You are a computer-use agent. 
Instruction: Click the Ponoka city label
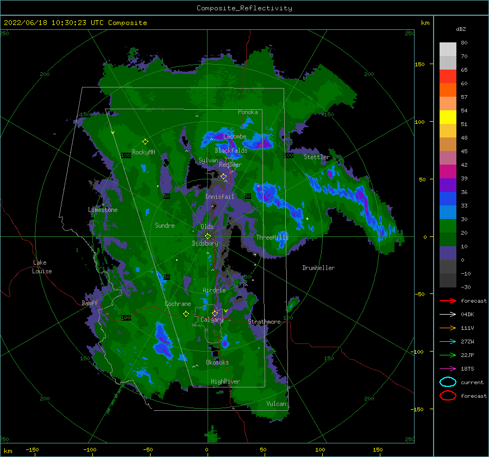pyautogui.click(x=248, y=112)
